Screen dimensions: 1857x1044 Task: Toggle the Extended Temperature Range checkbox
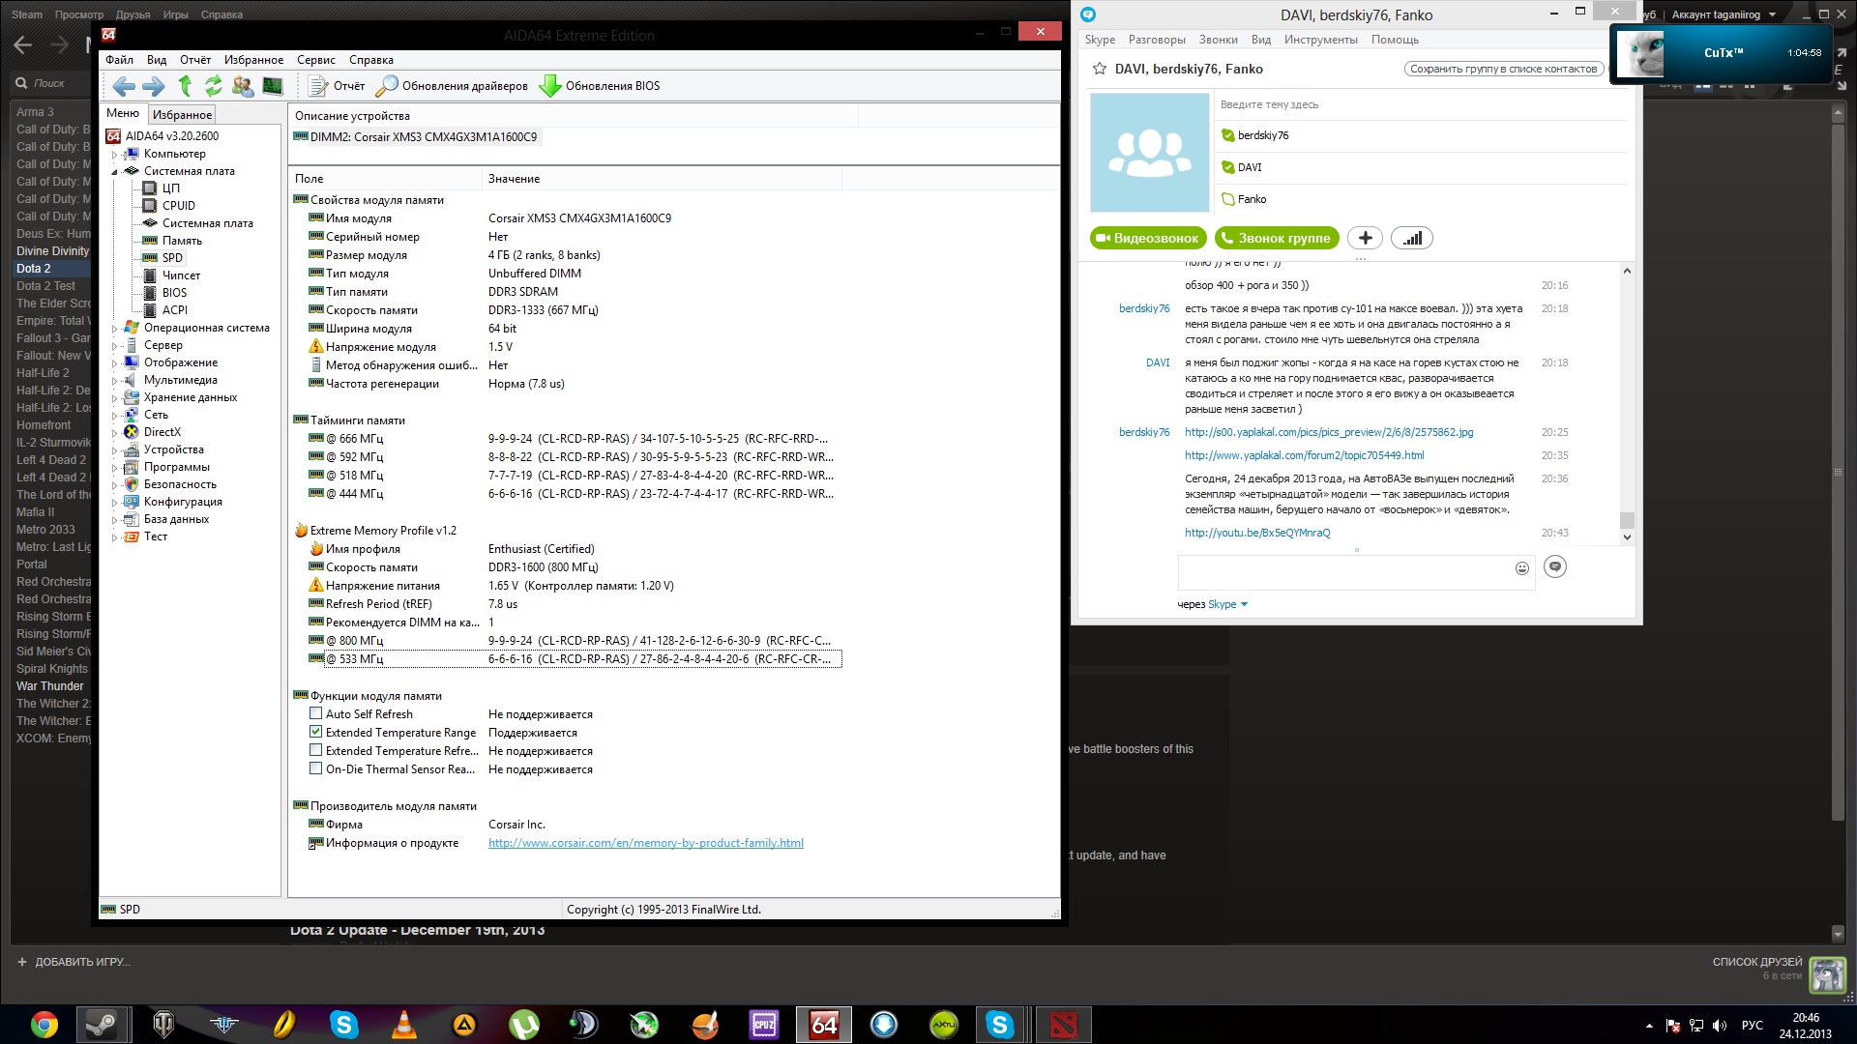coord(315,733)
